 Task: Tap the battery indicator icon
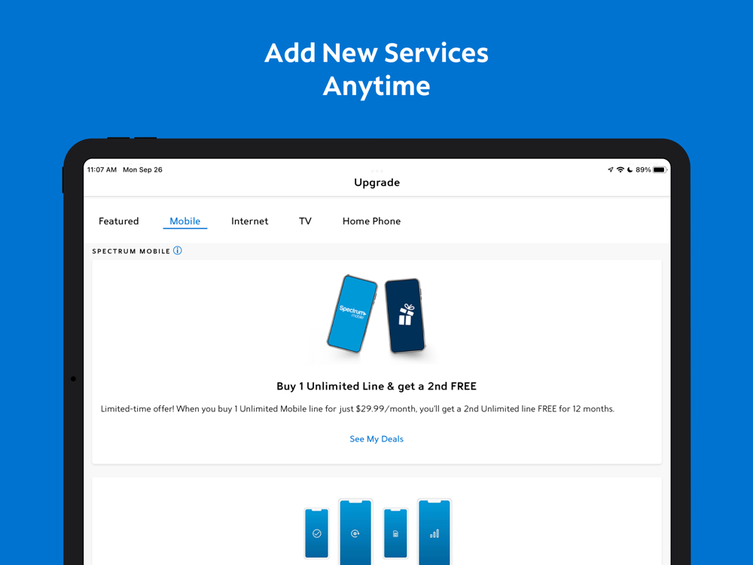pyautogui.click(x=660, y=169)
